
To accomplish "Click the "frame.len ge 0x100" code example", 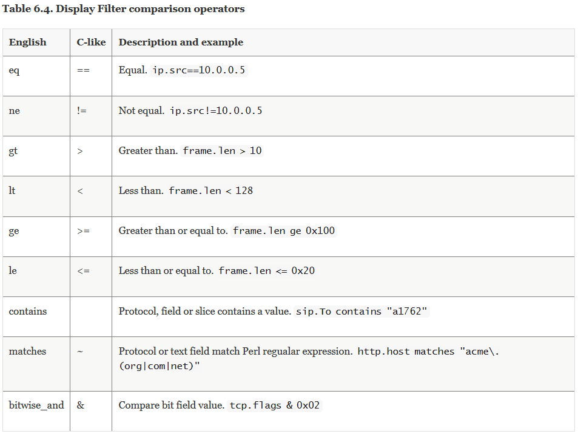I will [x=284, y=231].
